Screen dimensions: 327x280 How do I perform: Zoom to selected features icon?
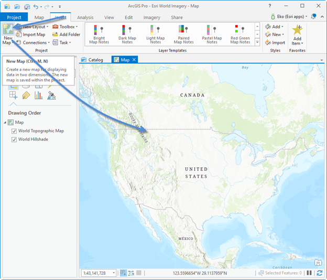pos(261,273)
